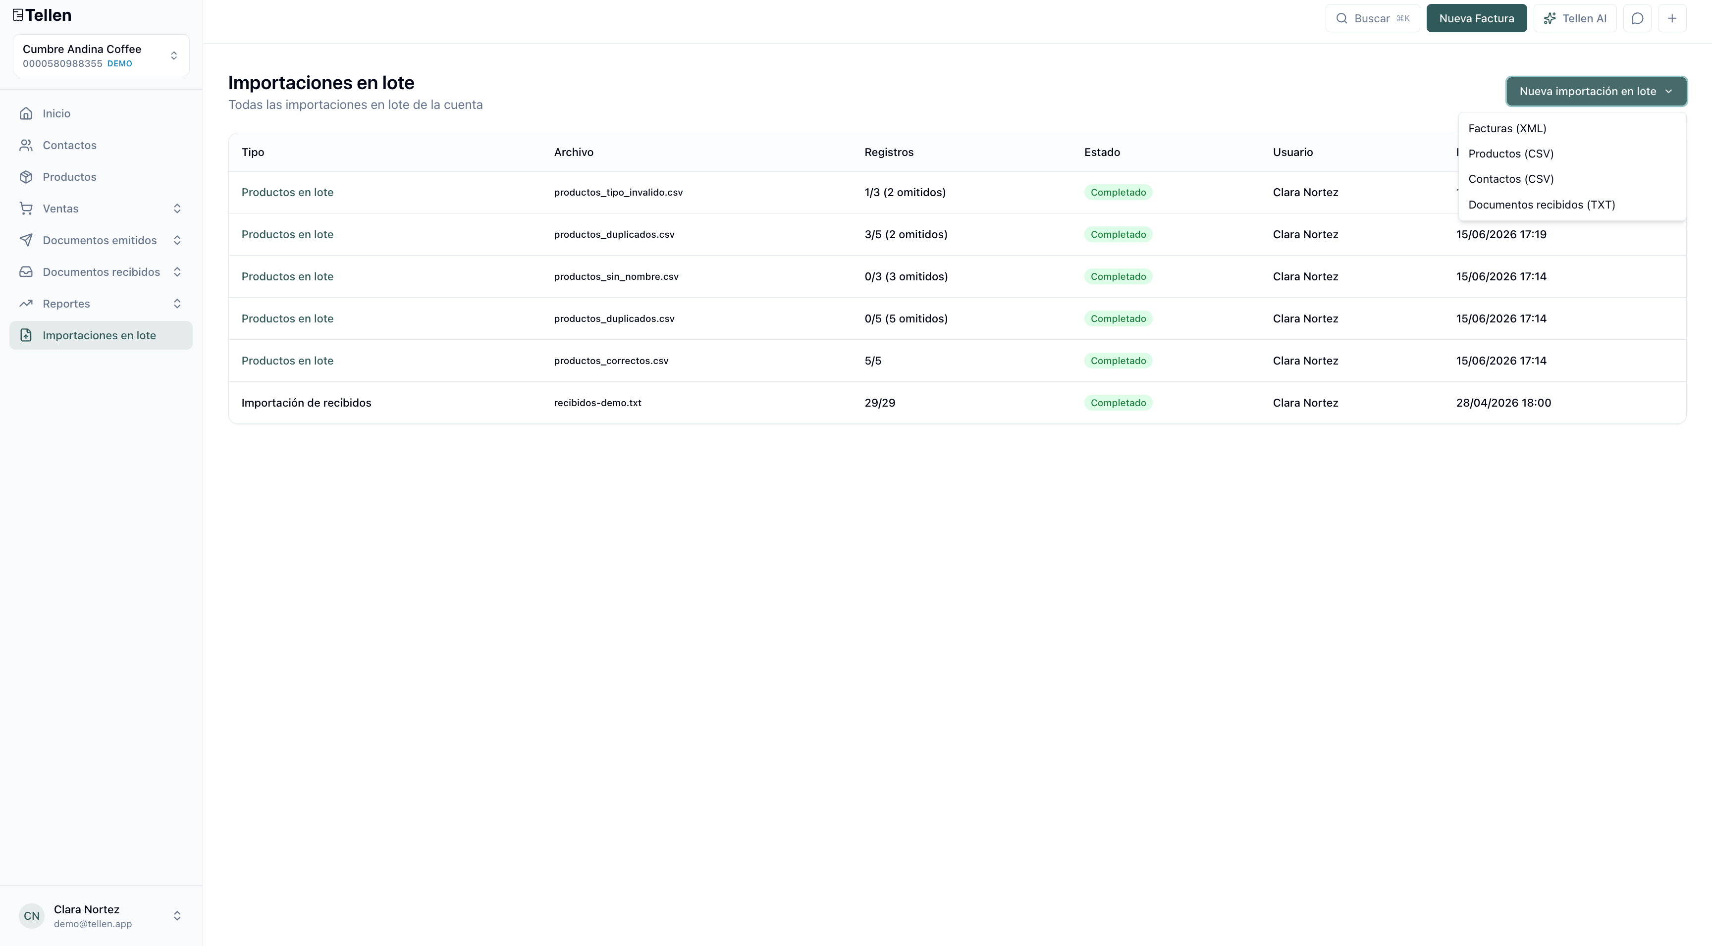Click the Documentos recibidos inbox icon

tap(26, 272)
